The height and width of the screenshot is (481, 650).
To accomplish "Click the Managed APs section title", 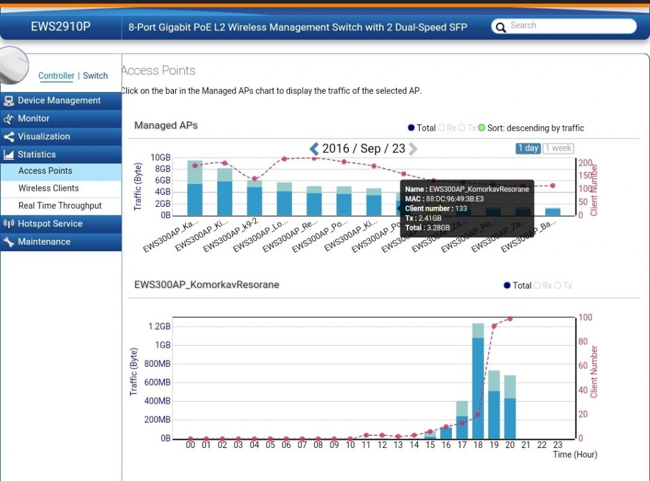I will [166, 126].
